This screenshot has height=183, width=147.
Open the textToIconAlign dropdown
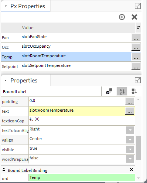130,130
